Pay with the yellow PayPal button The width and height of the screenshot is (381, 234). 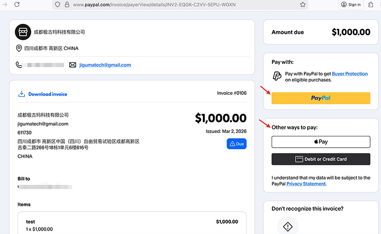[x=321, y=98]
